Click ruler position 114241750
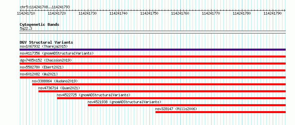 coord(149,13)
